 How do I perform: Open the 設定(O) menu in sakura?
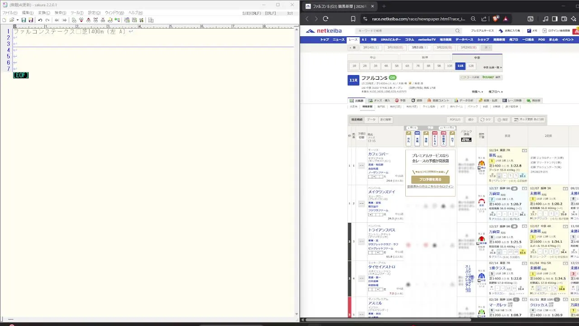click(x=94, y=13)
